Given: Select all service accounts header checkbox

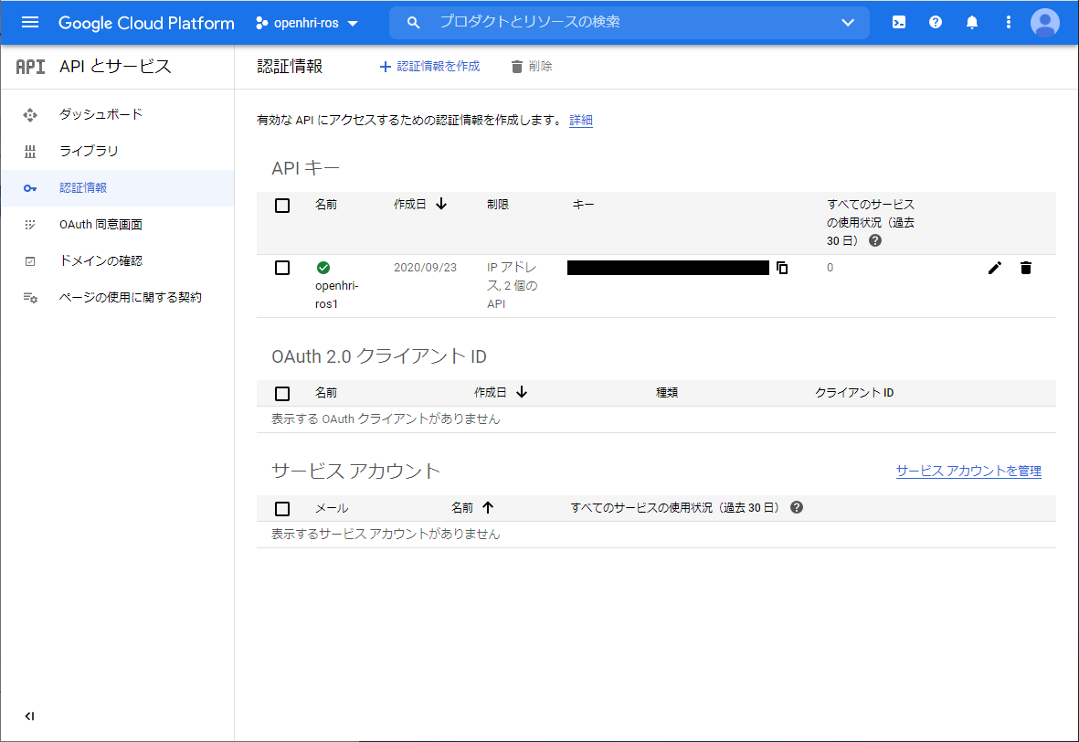Looking at the screenshot, I should (282, 509).
